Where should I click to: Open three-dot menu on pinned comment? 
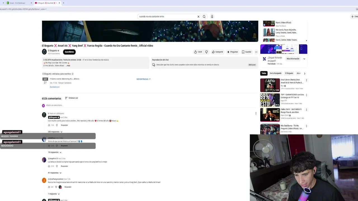[x=256, y=113]
